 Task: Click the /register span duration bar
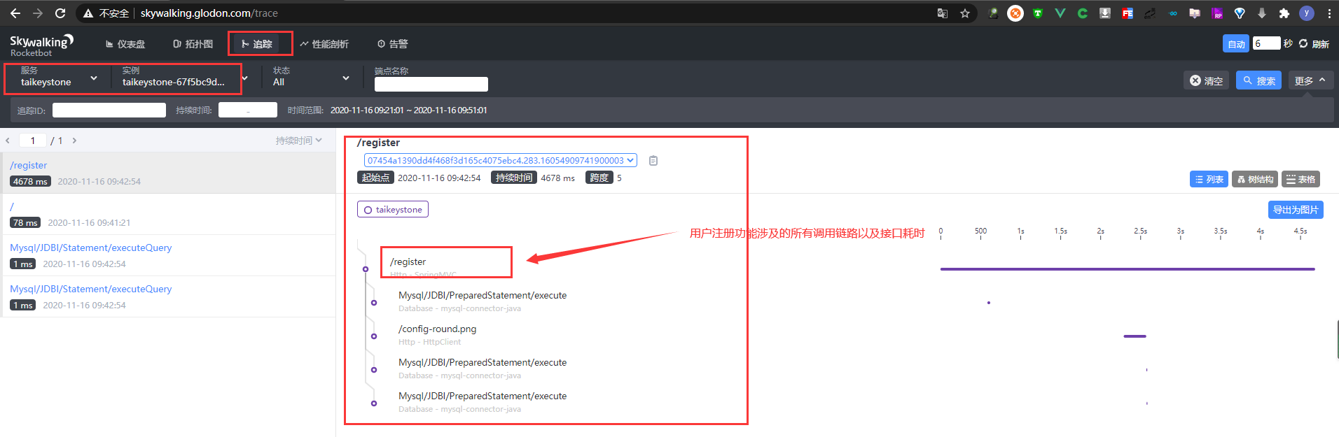point(1127,268)
